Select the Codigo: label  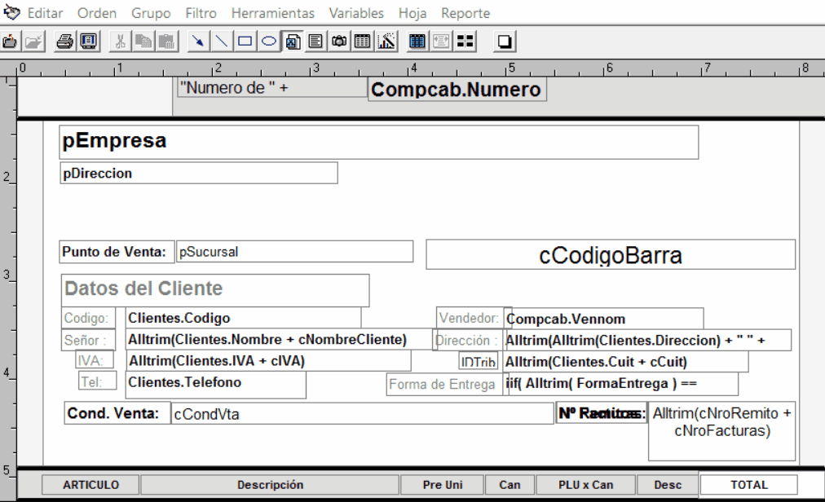88,319
